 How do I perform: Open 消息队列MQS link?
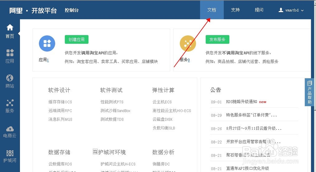coord(60,119)
